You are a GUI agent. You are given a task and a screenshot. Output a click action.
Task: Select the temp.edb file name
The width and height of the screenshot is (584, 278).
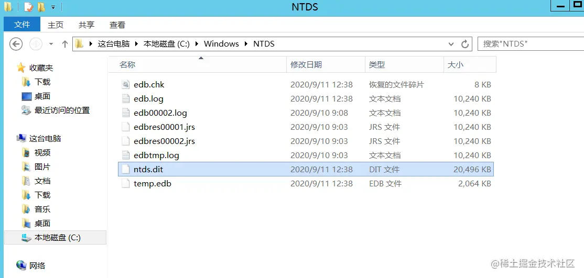pos(153,183)
